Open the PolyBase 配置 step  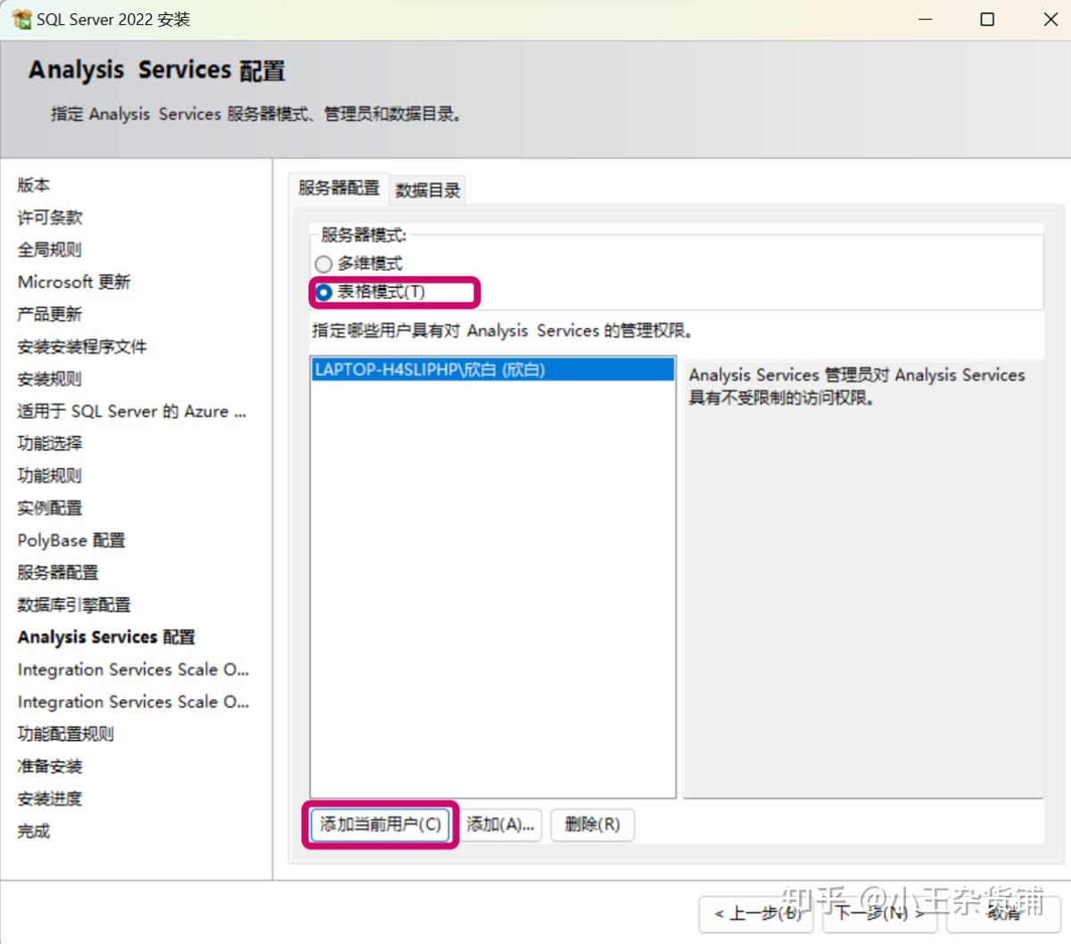(70, 540)
